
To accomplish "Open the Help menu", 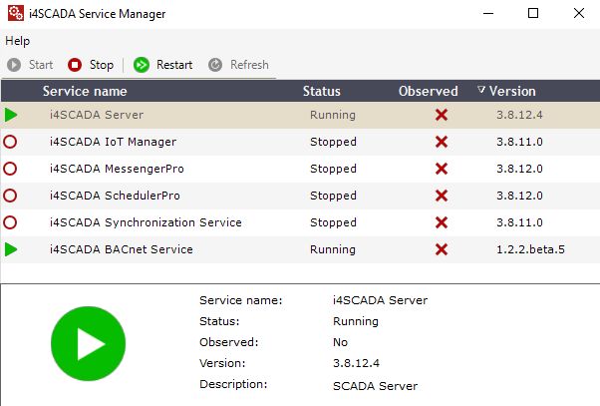I will pos(17,41).
